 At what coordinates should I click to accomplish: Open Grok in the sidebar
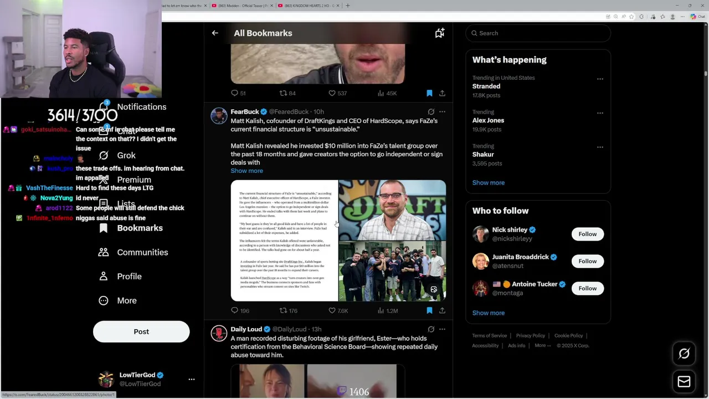(x=117, y=156)
